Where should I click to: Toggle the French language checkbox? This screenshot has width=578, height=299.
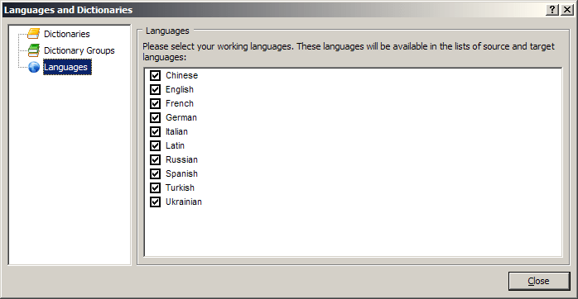click(155, 103)
